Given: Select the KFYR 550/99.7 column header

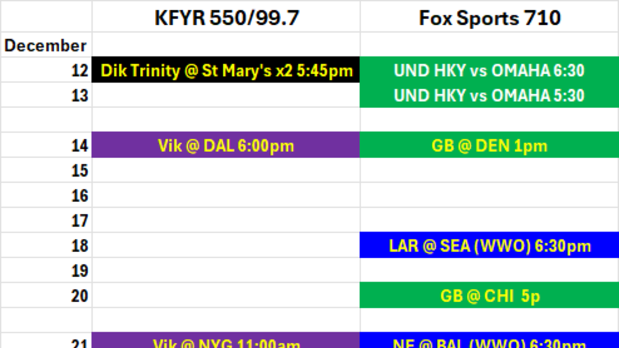Looking at the screenshot, I should point(226,18).
